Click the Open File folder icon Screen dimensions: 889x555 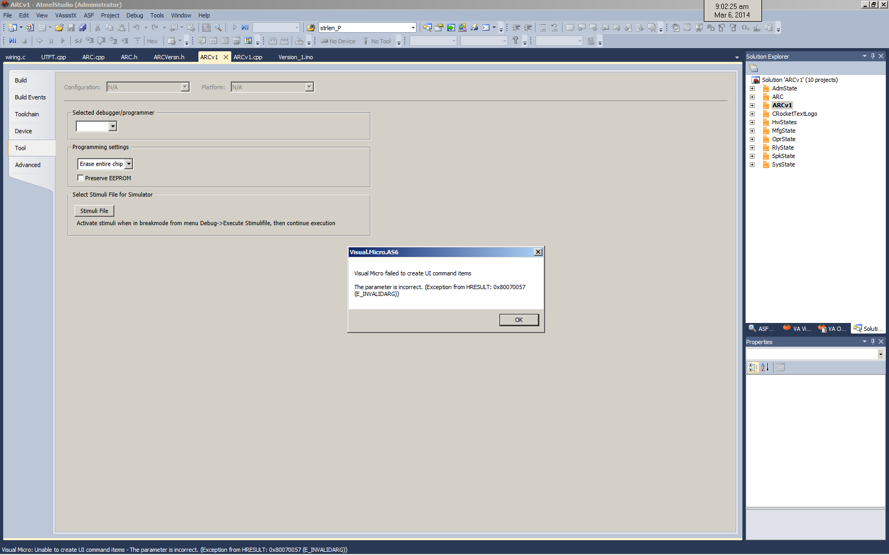pyautogui.click(x=59, y=27)
